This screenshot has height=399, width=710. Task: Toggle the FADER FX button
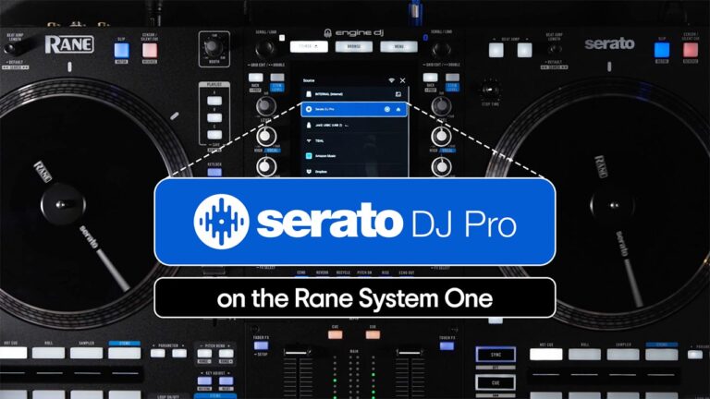pos(261,346)
